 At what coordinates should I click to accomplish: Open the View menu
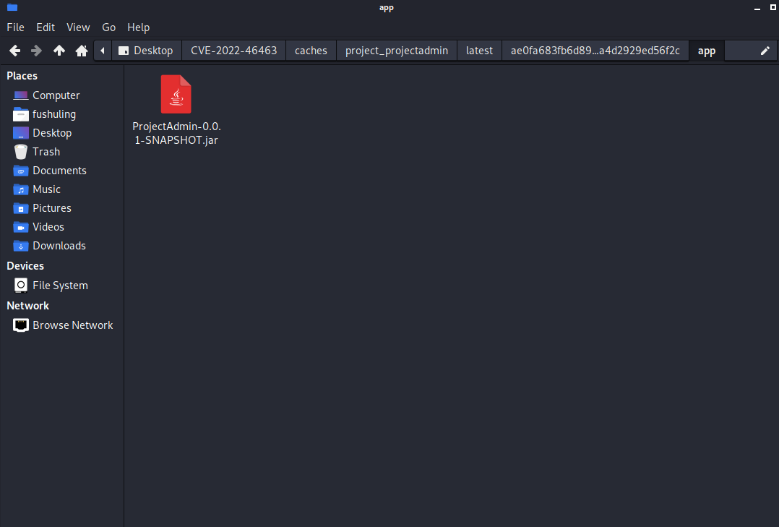point(78,27)
